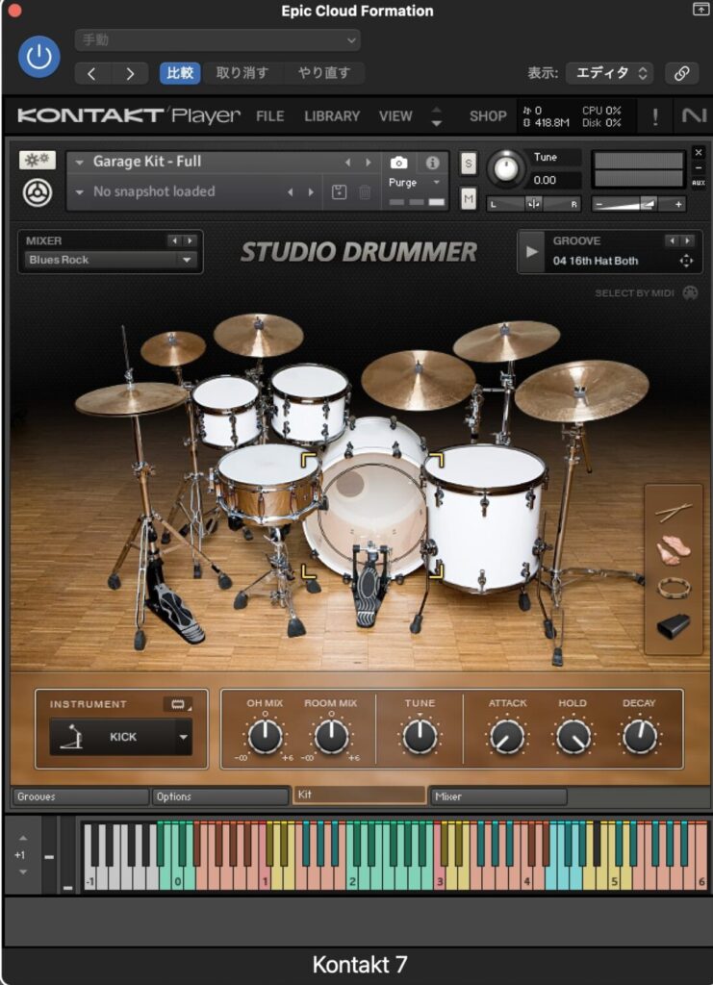The height and width of the screenshot is (985, 713).
Task: Select the hand claps percussion icon
Action: point(673,549)
